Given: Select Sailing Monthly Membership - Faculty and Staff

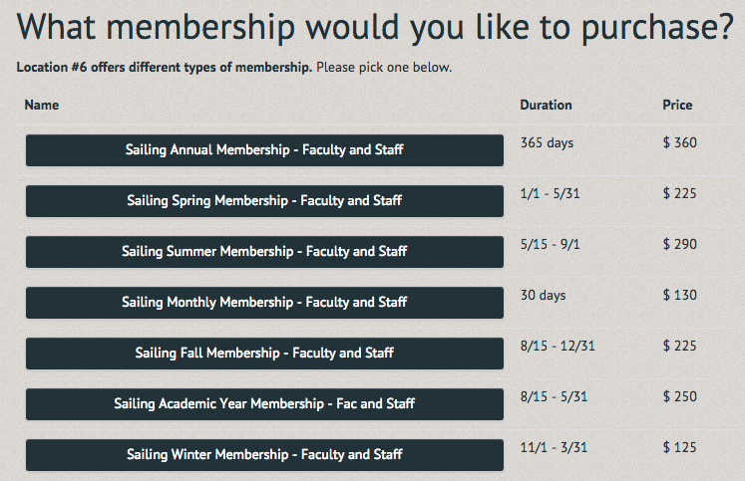Looking at the screenshot, I should click(x=264, y=303).
